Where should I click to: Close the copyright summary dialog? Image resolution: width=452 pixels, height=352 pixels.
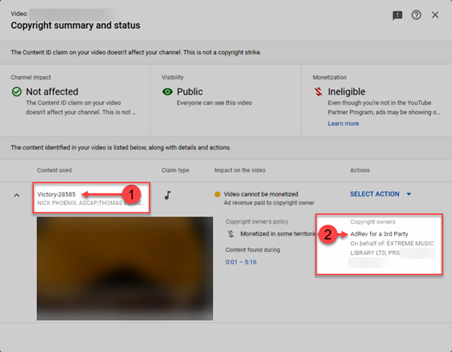[x=435, y=15]
